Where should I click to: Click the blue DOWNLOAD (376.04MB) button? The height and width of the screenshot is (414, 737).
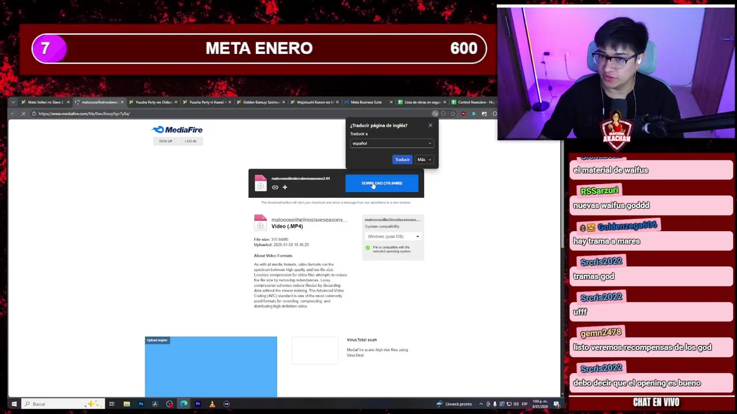click(382, 183)
